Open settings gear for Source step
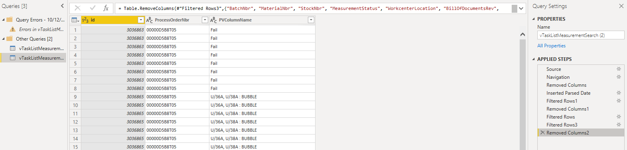This screenshot has height=150, width=627. (619, 69)
